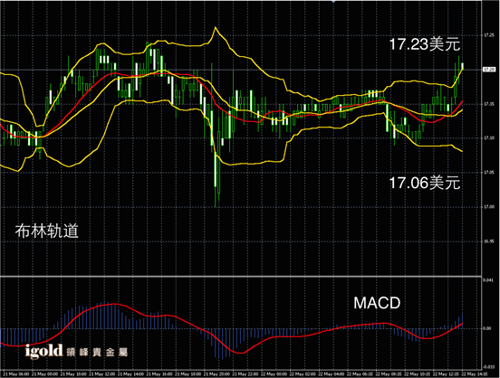Click the 0.00 MACD zero level label
This screenshot has height=378, width=500.
[487, 328]
